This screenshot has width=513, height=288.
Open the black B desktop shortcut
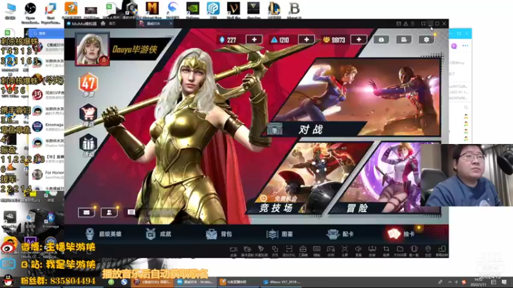tap(294, 10)
